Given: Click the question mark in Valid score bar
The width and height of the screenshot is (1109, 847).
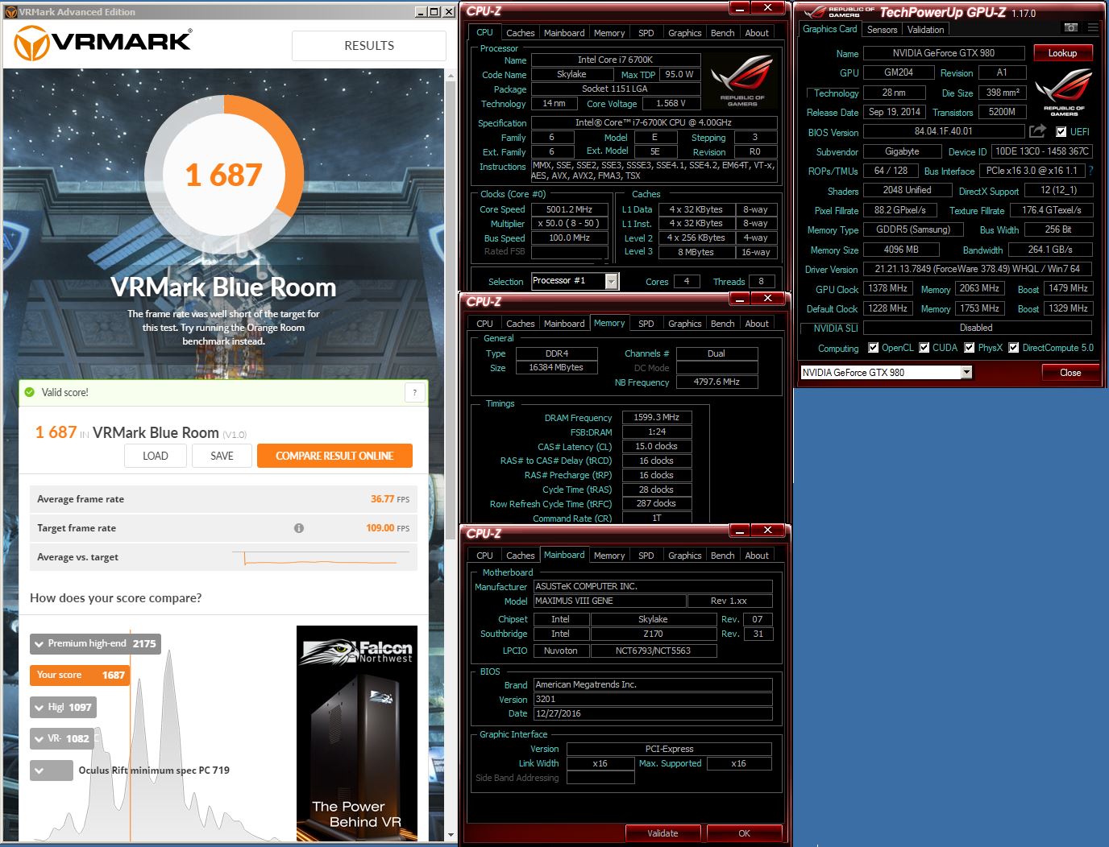Looking at the screenshot, I should [x=414, y=392].
